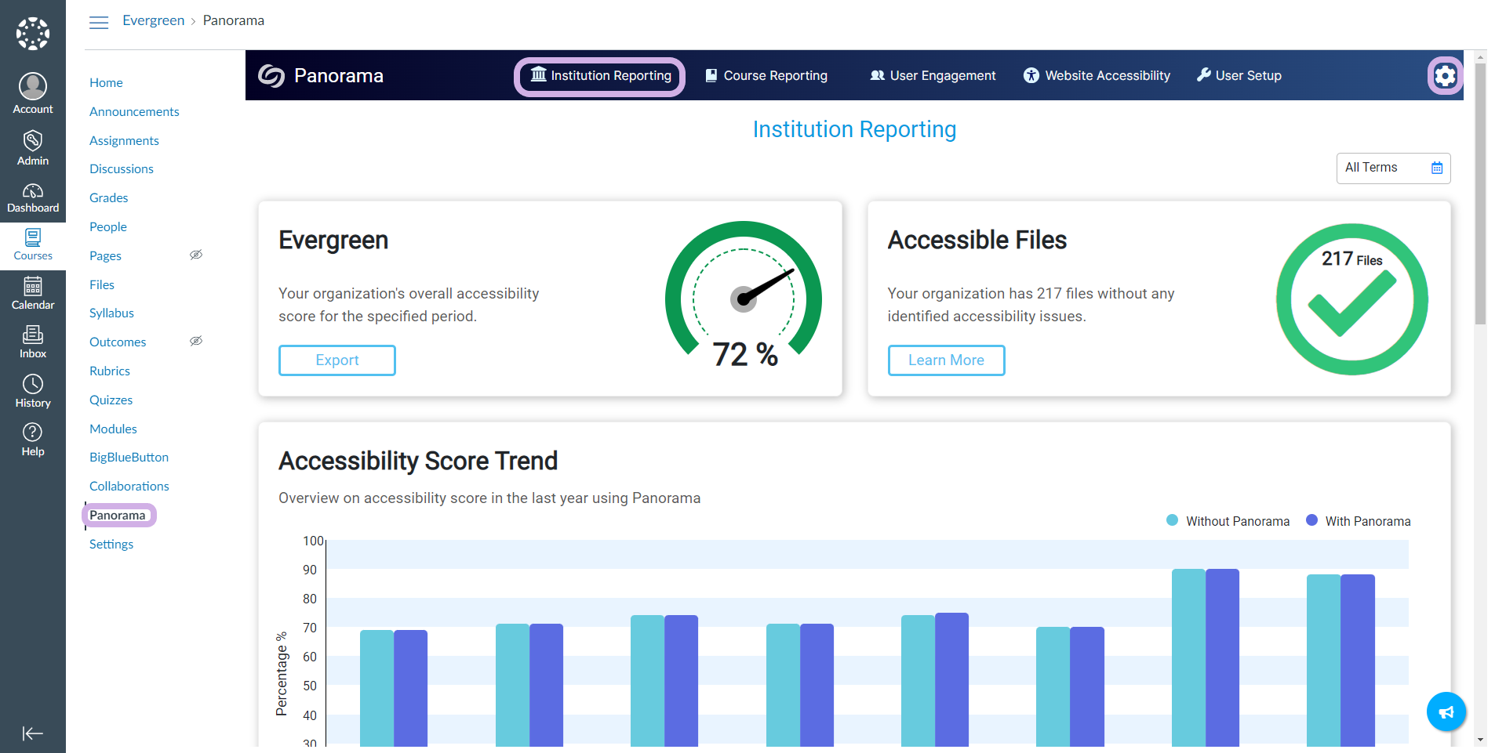The height and width of the screenshot is (753, 1506).
Task: Open Files in course navigation
Action: coord(102,284)
